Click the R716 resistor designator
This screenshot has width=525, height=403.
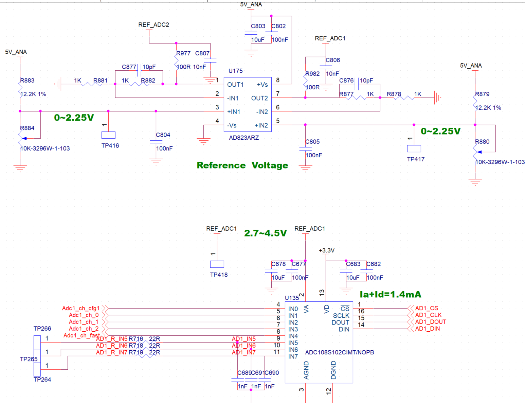(136, 339)
